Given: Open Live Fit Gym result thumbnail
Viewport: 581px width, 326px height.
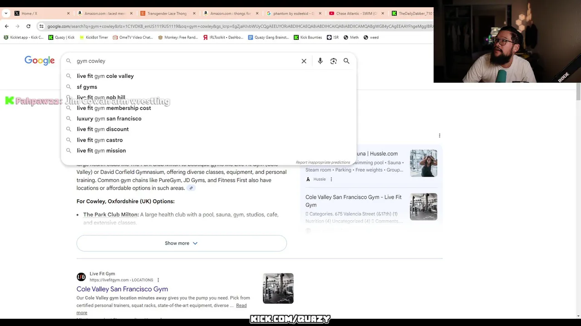Looking at the screenshot, I should point(278,288).
